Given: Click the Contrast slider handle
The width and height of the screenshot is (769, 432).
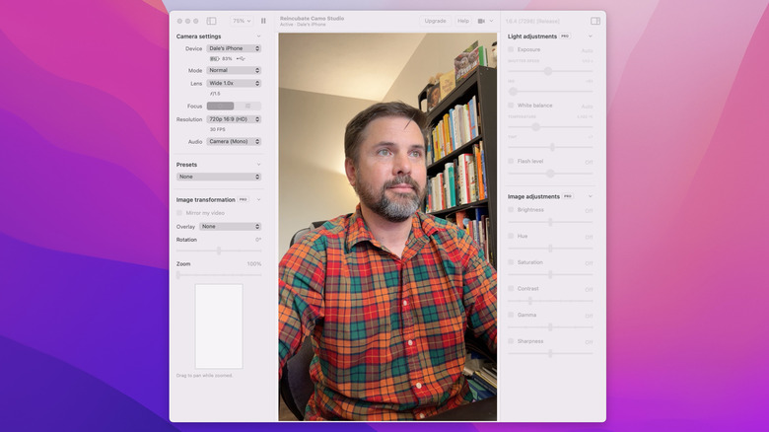Looking at the screenshot, I should click(x=530, y=301).
